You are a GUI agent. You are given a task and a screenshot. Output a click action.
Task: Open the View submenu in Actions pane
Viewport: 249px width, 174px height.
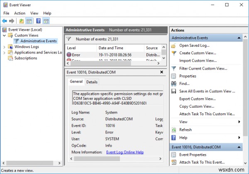pos(206,122)
